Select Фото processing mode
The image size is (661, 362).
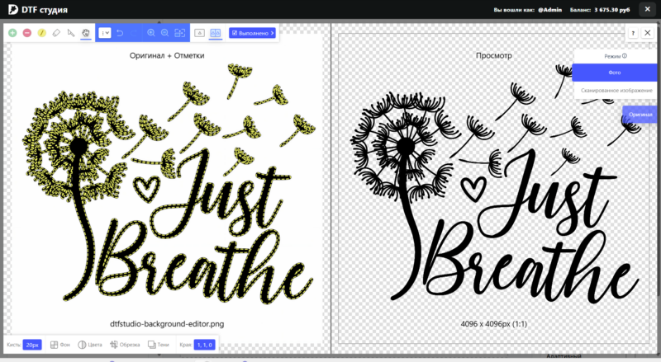(x=615, y=73)
